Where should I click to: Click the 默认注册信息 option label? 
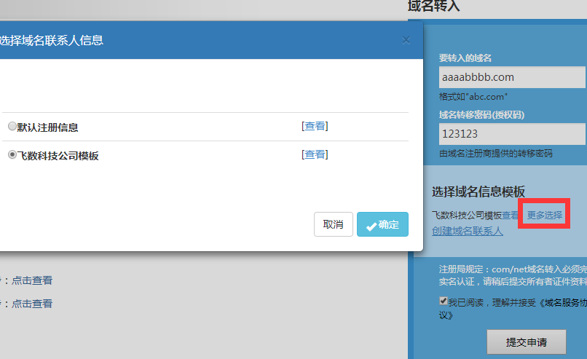(x=47, y=127)
